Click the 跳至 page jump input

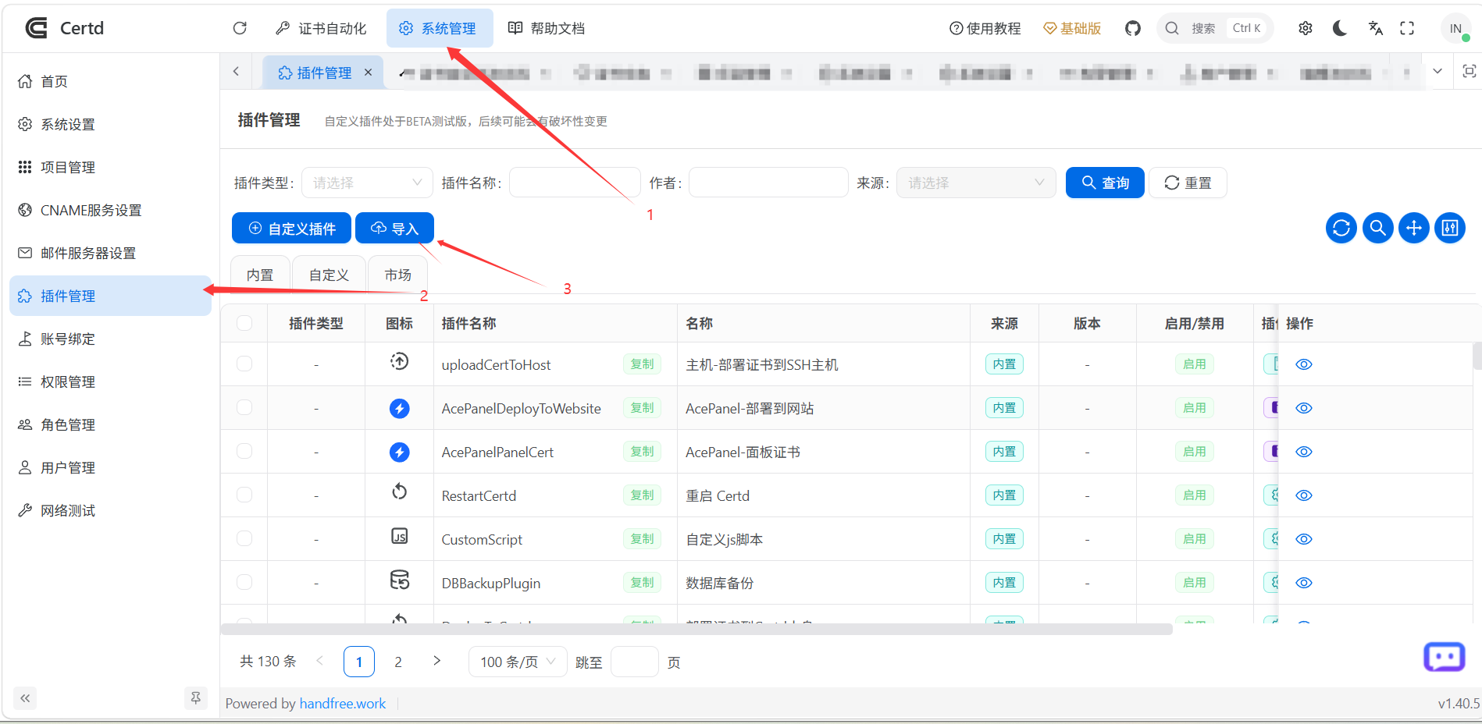point(635,662)
